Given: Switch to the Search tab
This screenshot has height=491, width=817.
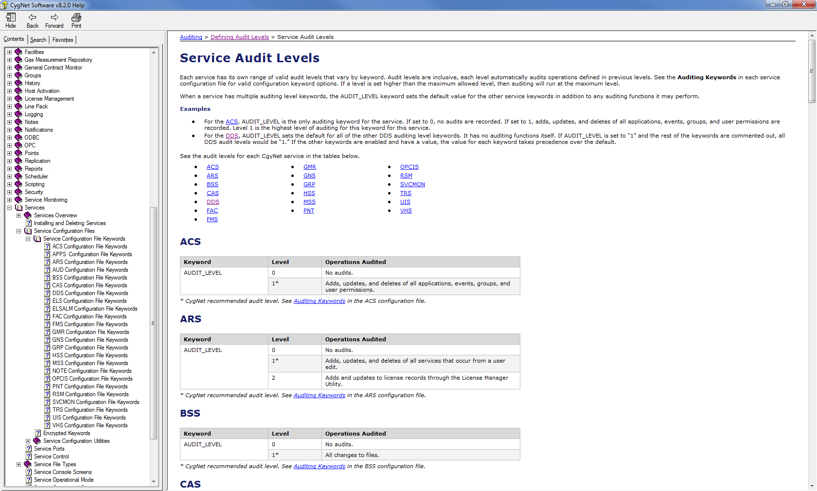Looking at the screenshot, I should point(38,40).
